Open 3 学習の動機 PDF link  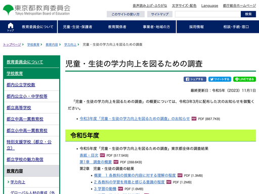point(105,189)
